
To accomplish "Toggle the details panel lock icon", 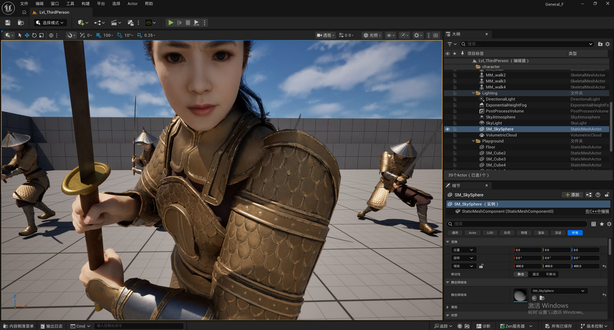I will 607,195.
